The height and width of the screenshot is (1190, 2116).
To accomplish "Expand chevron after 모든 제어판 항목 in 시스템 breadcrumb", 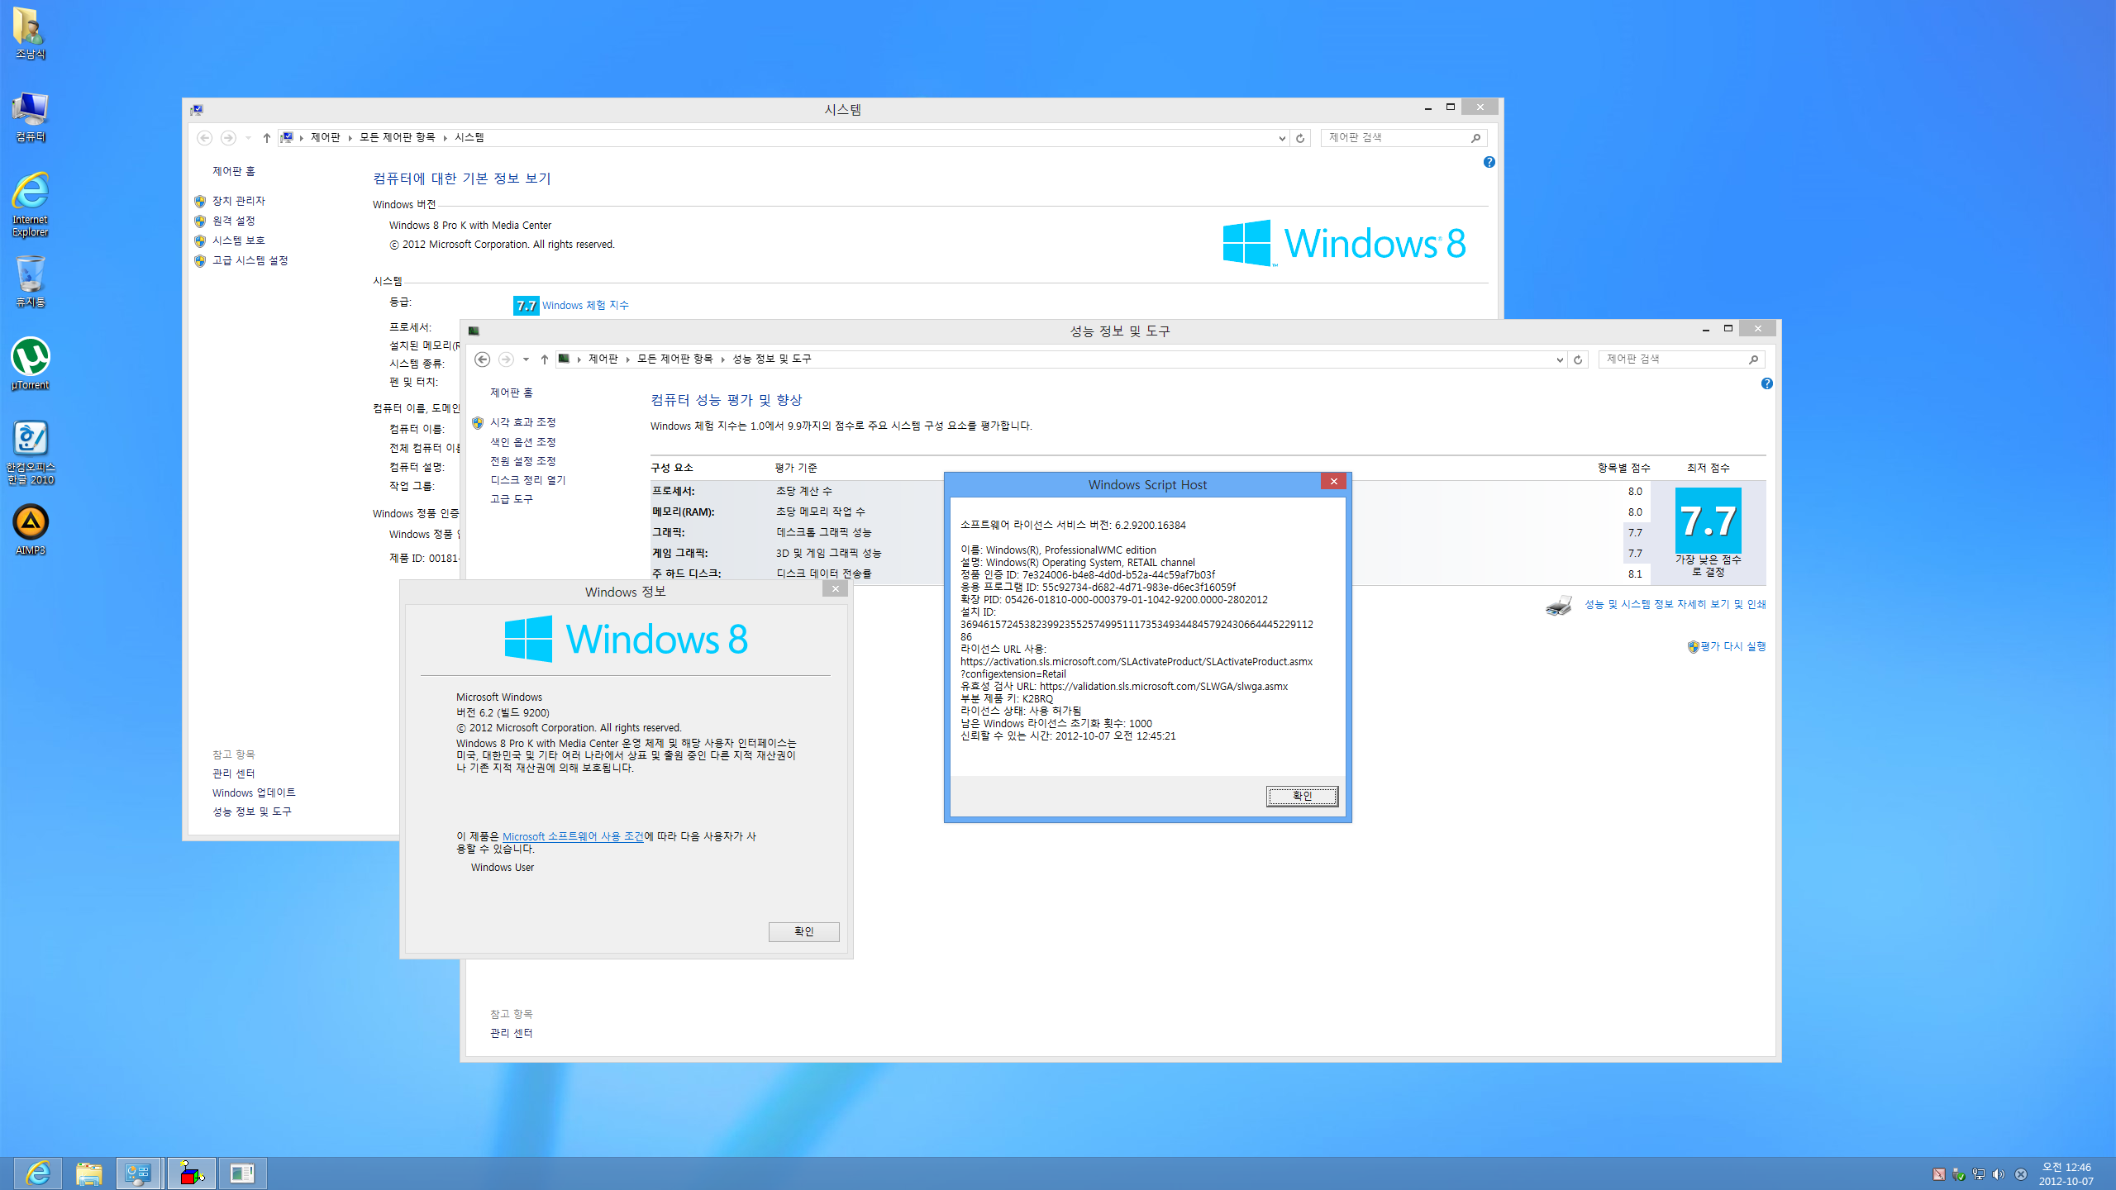I will click(446, 138).
